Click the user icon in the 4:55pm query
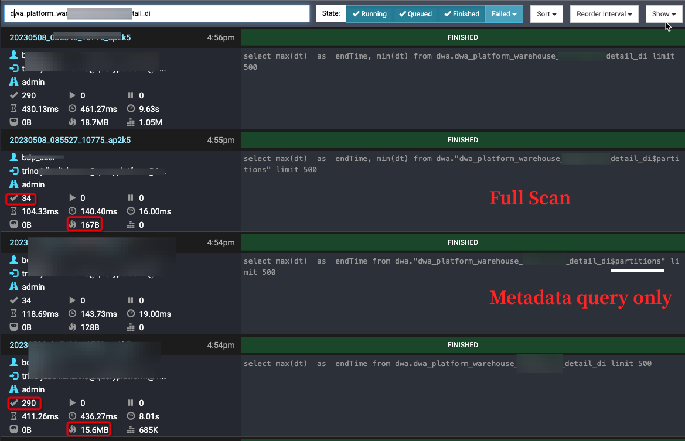Image resolution: width=685 pixels, height=441 pixels. coord(14,157)
